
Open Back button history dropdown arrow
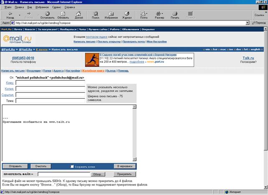pyautogui.click(x=20, y=15)
